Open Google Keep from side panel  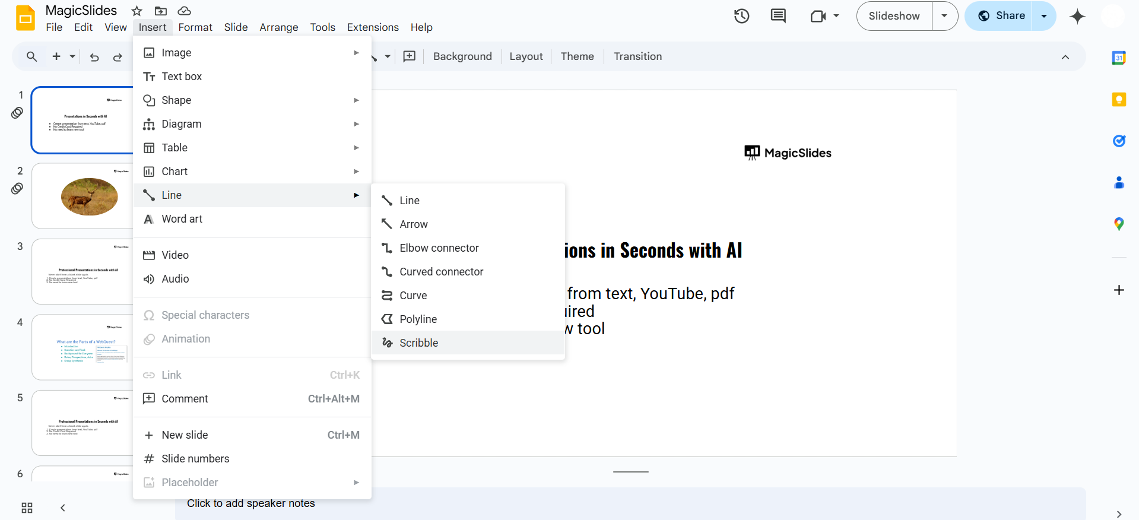[x=1119, y=99]
